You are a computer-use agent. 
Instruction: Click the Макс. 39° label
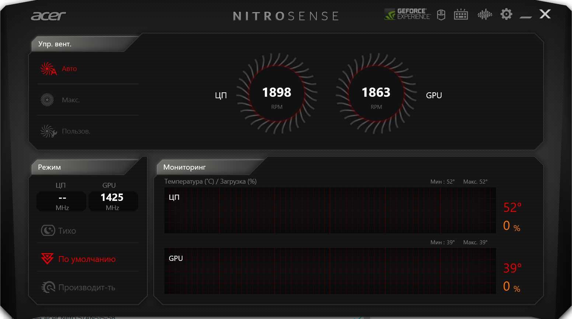pyautogui.click(x=475, y=242)
